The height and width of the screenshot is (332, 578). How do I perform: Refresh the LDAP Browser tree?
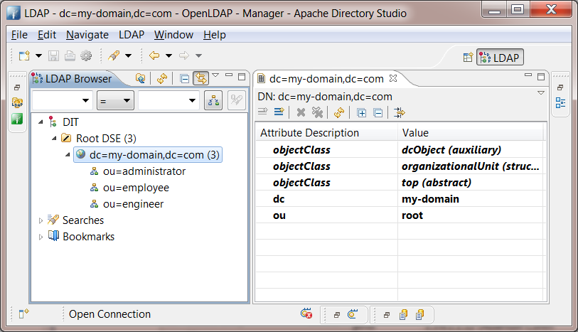(162, 78)
